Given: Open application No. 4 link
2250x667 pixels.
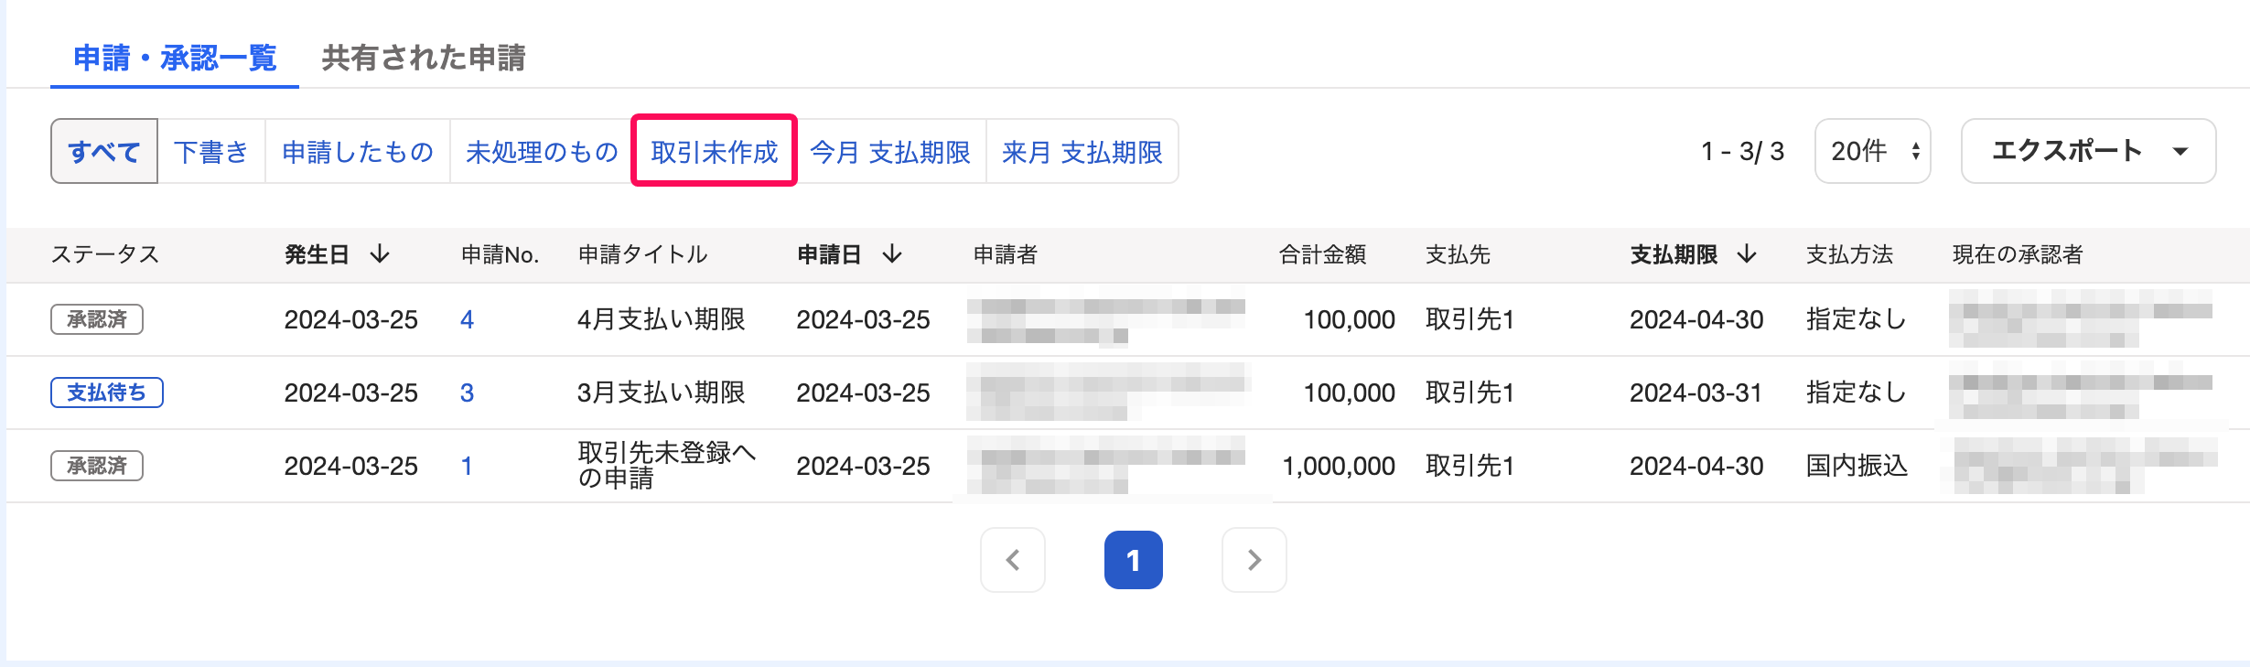Looking at the screenshot, I should pos(467,319).
